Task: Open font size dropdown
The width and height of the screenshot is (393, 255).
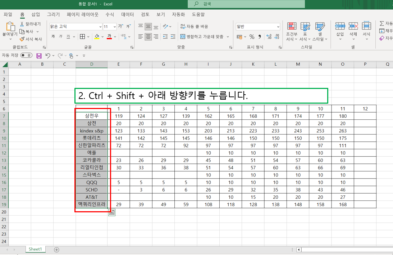Action: pos(115,27)
